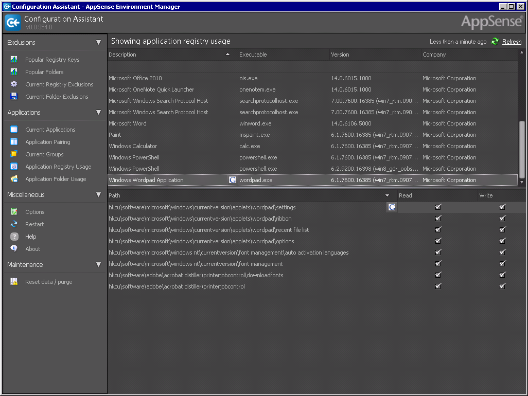The width and height of the screenshot is (528, 396).
Task: Click the application list scroll up arrow
Action: coord(522,52)
